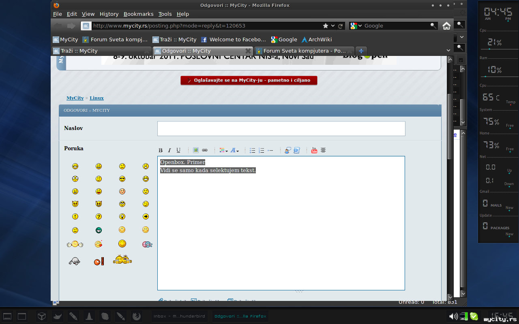The image size is (519, 324).
Task: Apply italic formatting in the message editor
Action: (x=169, y=150)
